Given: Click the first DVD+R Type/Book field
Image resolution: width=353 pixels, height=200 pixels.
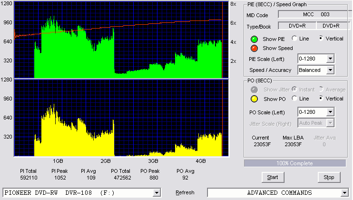Looking at the screenshot, I should pyautogui.click(x=297, y=26).
